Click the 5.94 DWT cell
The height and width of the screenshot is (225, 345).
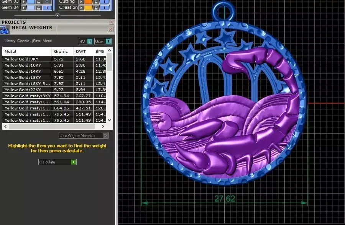click(x=84, y=90)
